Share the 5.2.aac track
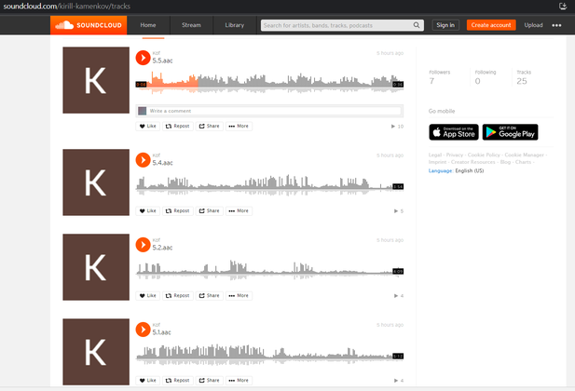575x391 pixels. point(209,295)
